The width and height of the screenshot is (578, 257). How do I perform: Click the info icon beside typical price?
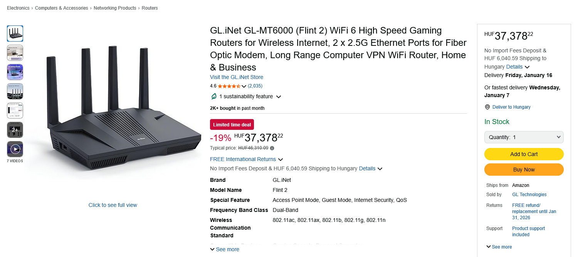click(272, 148)
